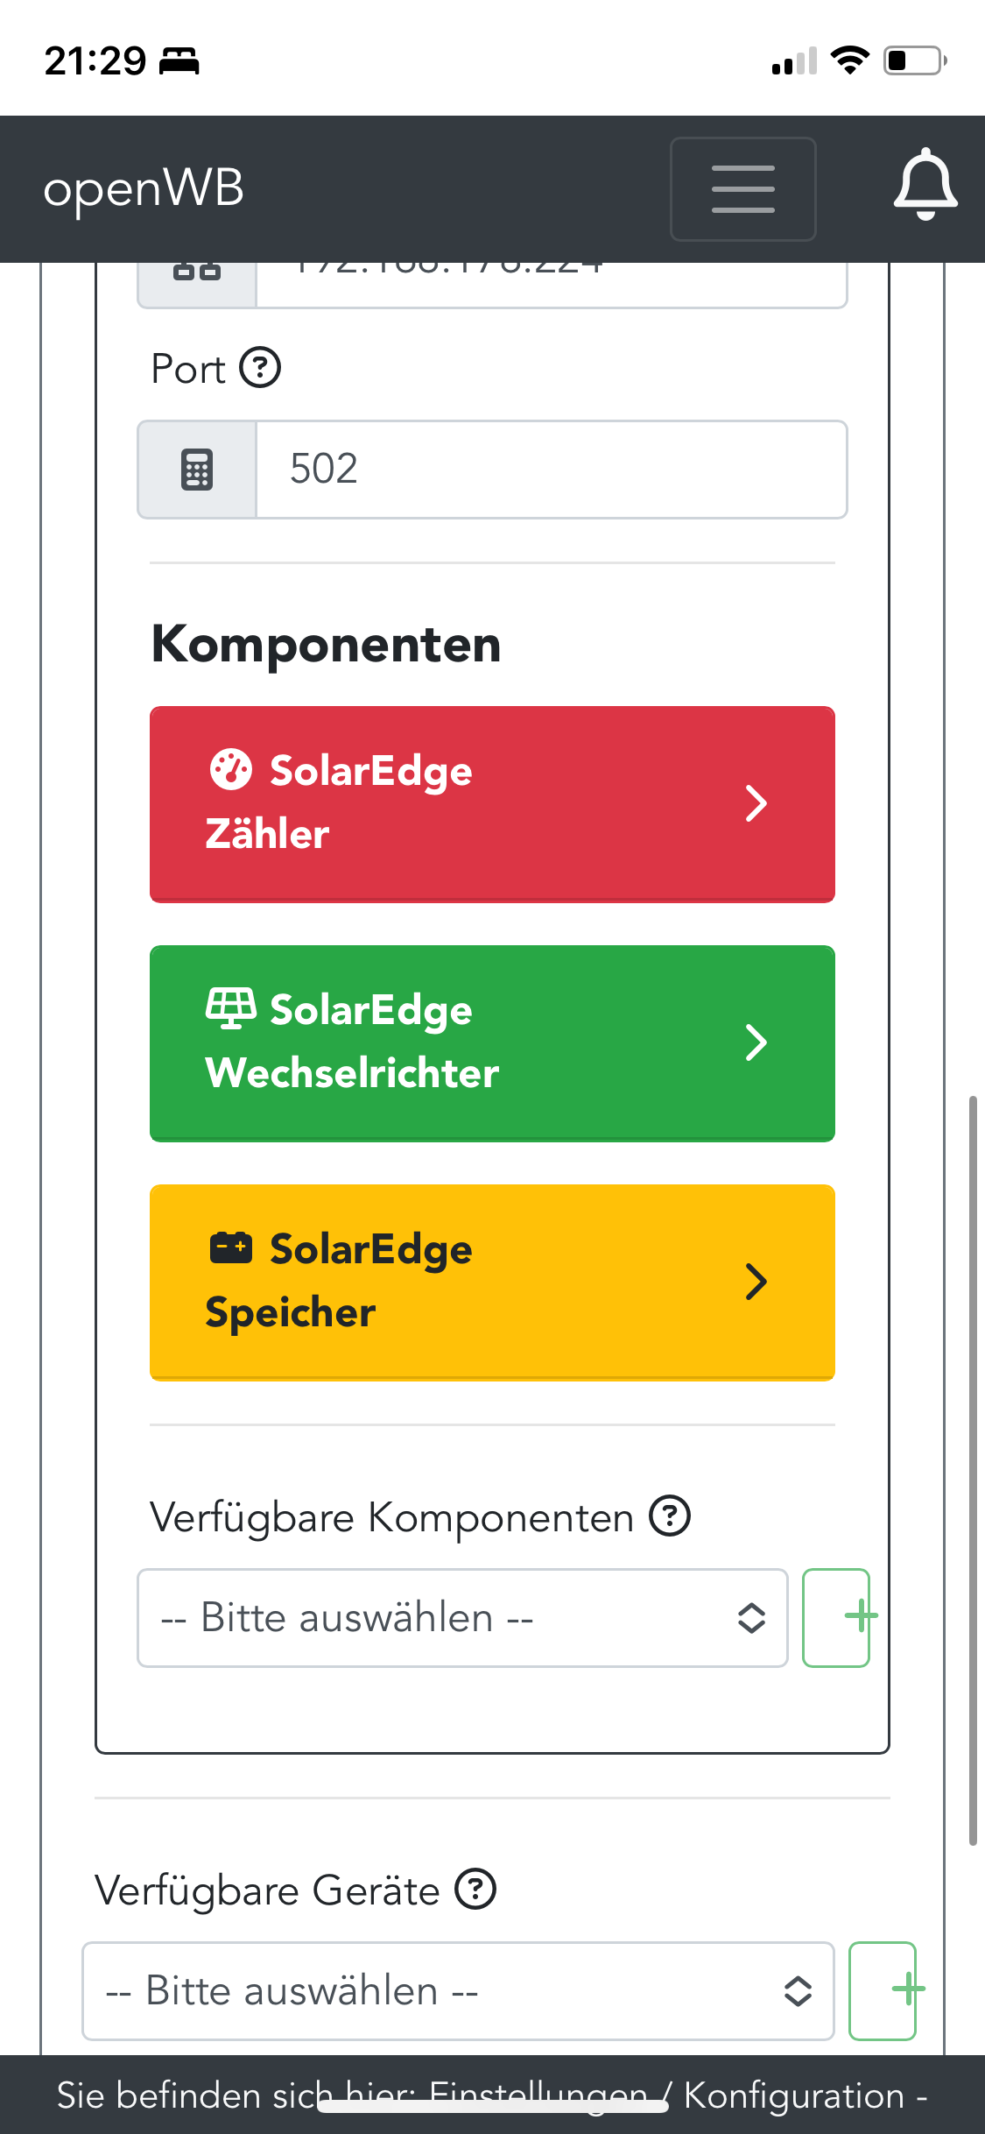985x2134 pixels.
Task: Open the hamburger navigation menu
Action: (x=742, y=189)
